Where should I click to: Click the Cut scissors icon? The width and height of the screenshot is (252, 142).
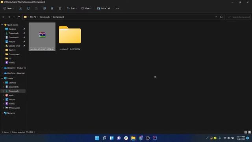(20, 8)
